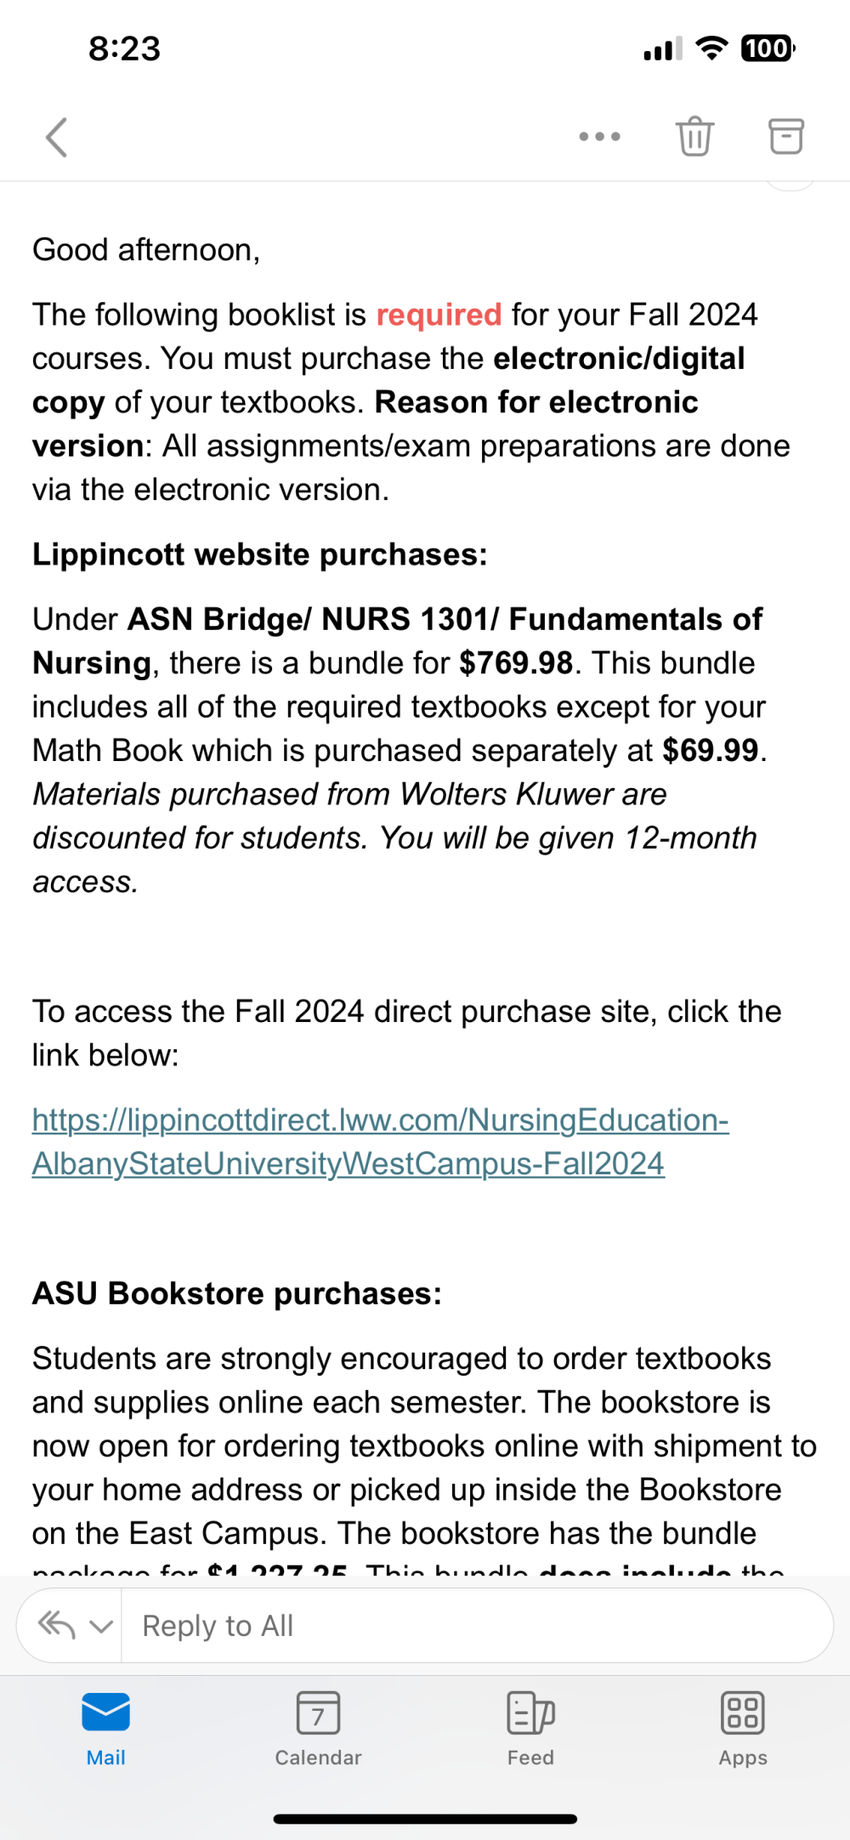Go back using the left chevron

click(56, 137)
